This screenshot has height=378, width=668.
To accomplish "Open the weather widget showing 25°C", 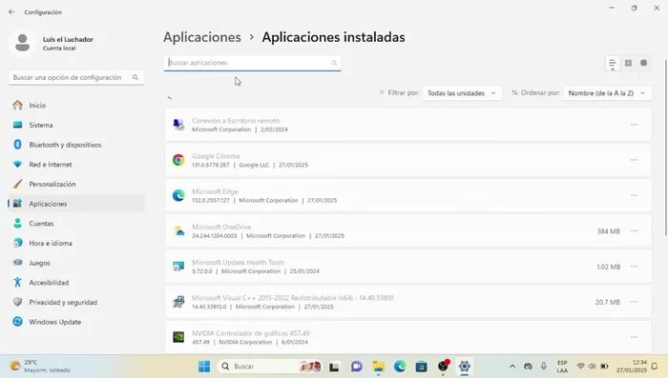I will pos(40,366).
